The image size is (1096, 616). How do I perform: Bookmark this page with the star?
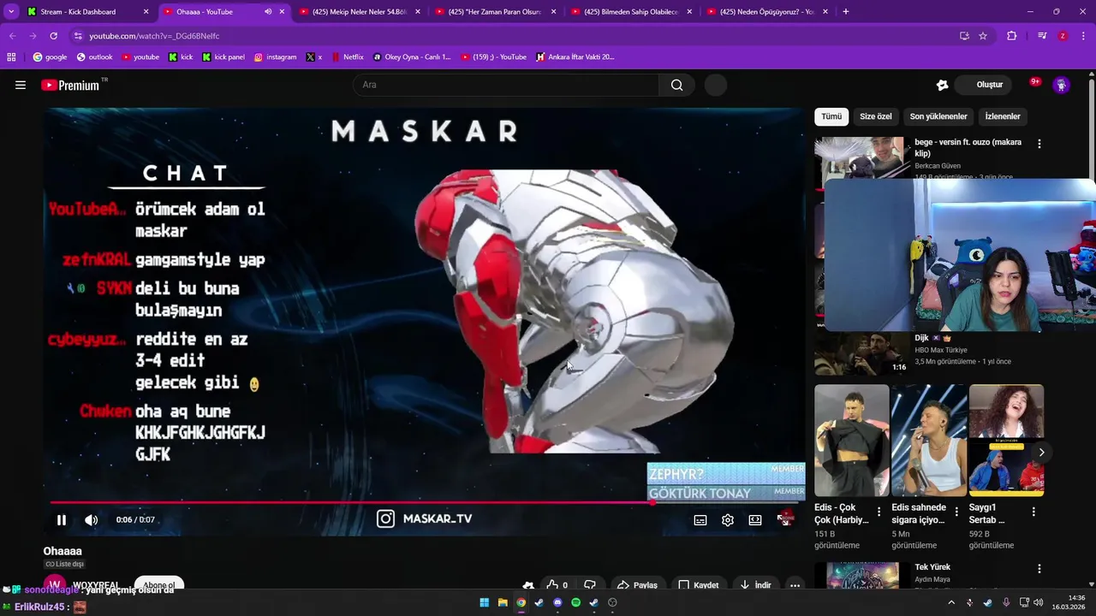click(x=983, y=36)
